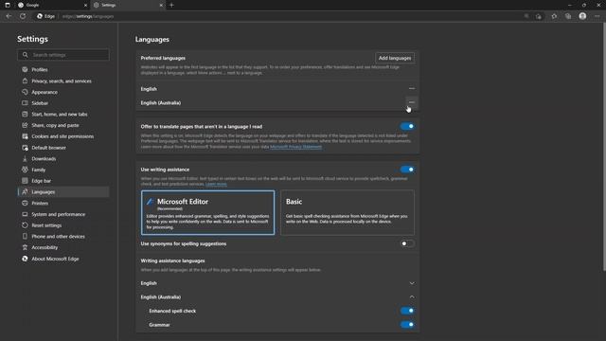Open more actions for English language
The width and height of the screenshot is (606, 341).
[412, 88]
